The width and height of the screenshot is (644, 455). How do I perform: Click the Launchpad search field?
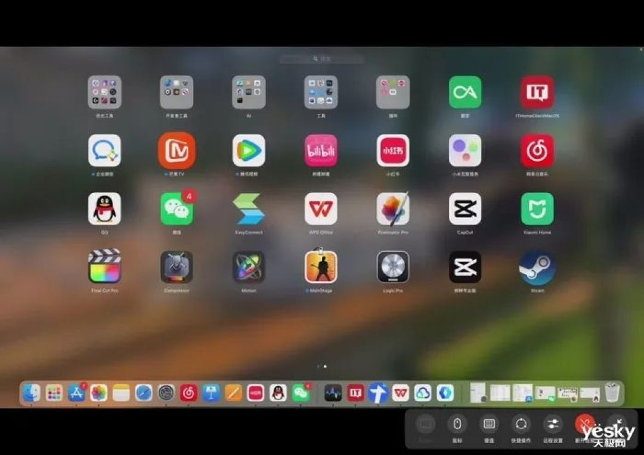(x=321, y=59)
